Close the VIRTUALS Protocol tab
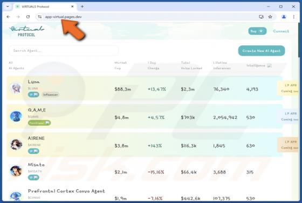302x203 pixels. [x=72, y=6]
